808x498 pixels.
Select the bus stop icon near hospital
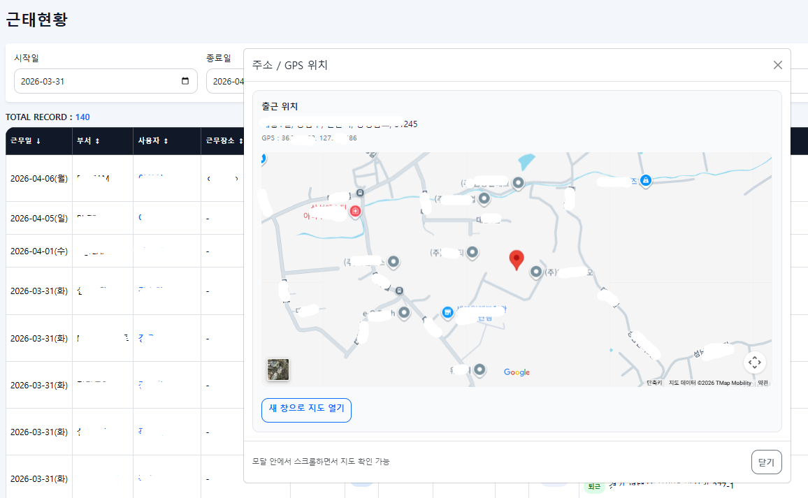coord(360,193)
